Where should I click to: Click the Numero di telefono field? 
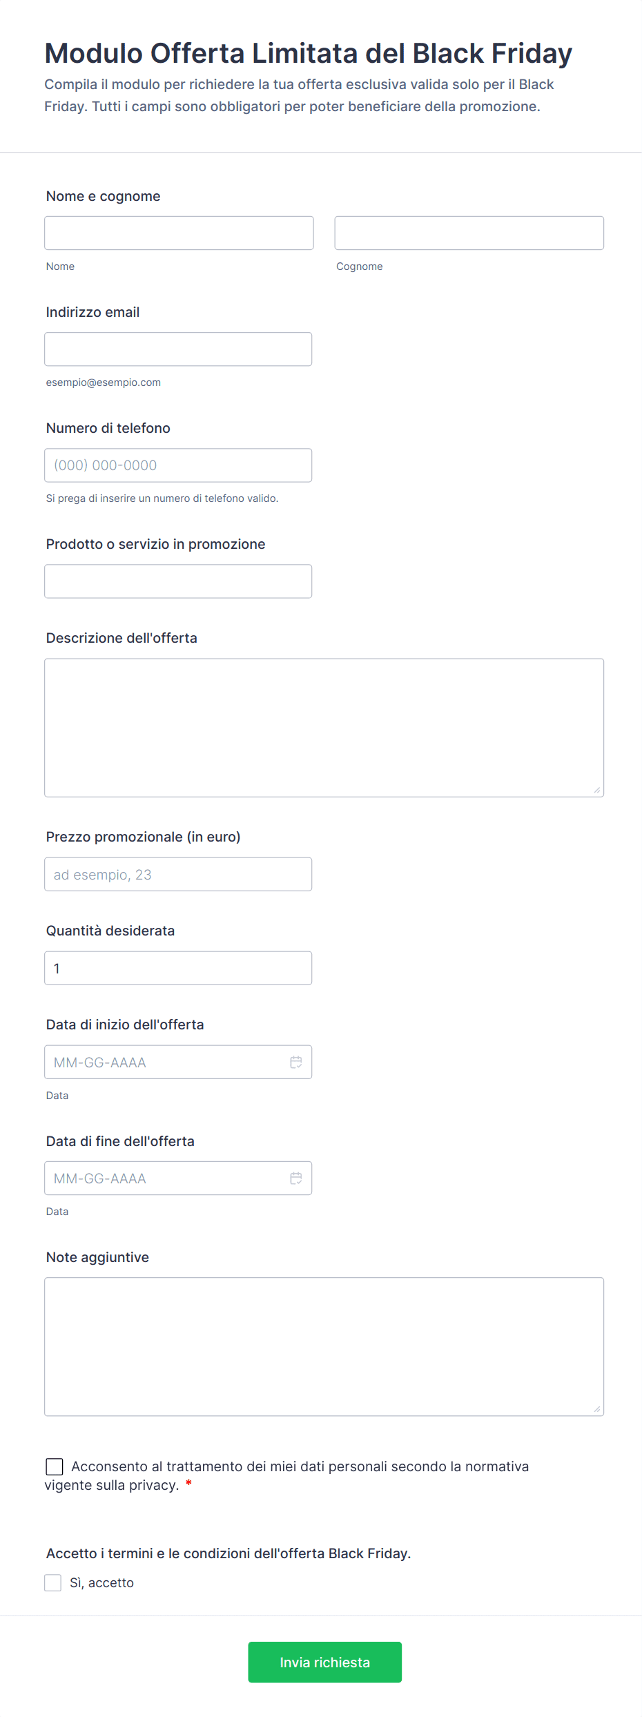click(178, 465)
